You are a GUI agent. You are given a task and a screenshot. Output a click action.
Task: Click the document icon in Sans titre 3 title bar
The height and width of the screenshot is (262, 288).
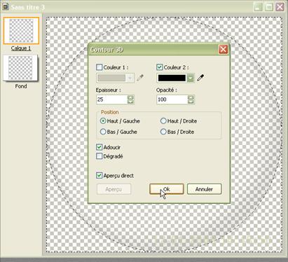[x=5, y=7]
